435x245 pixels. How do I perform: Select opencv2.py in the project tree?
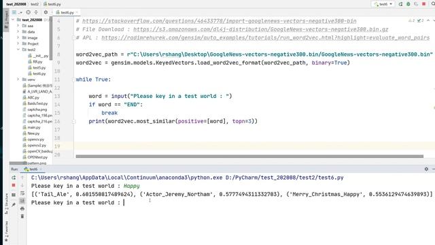click(35, 145)
